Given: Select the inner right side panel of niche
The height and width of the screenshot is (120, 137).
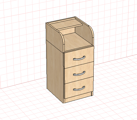Looking at the screenshot, I should click(x=84, y=33).
